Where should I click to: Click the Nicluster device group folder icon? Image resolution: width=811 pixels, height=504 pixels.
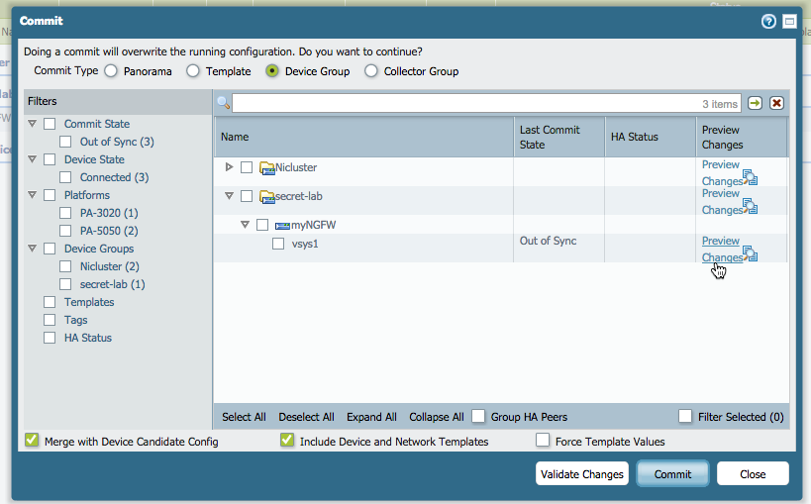[x=266, y=168]
